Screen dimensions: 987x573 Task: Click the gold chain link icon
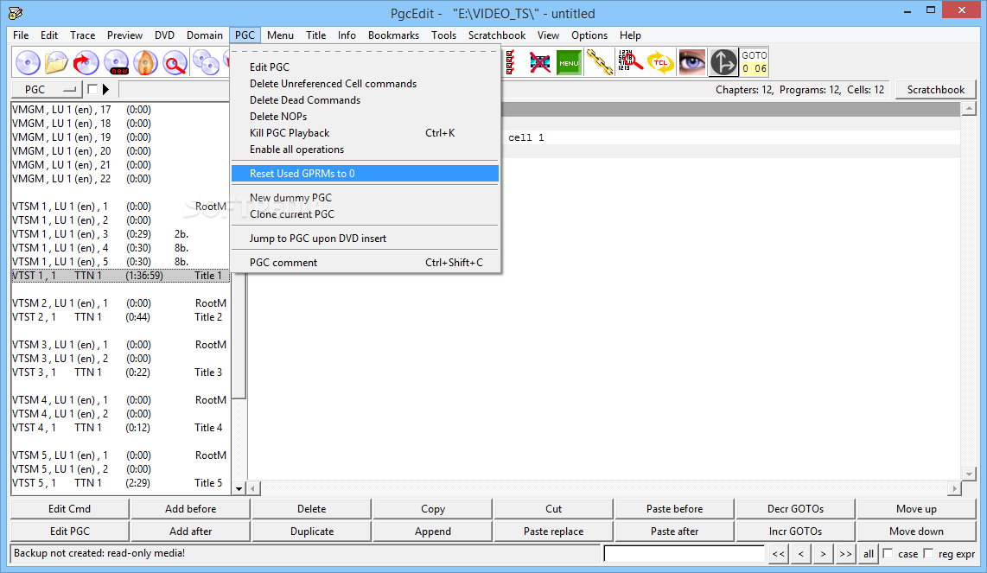click(600, 61)
